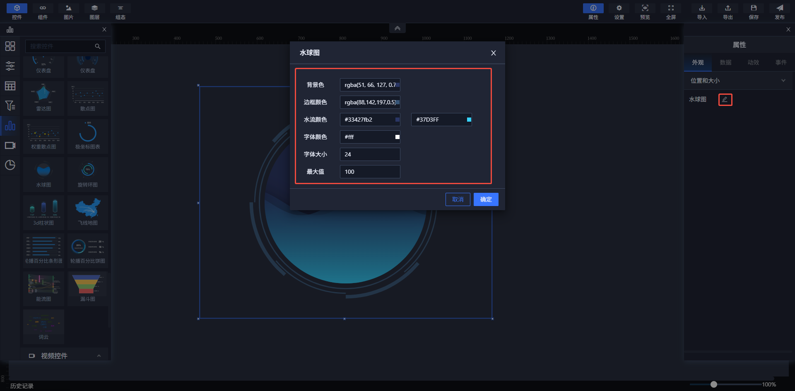The height and width of the screenshot is (391, 795).
Task: Click the 水球图 edit pencil icon
Action: (x=725, y=100)
